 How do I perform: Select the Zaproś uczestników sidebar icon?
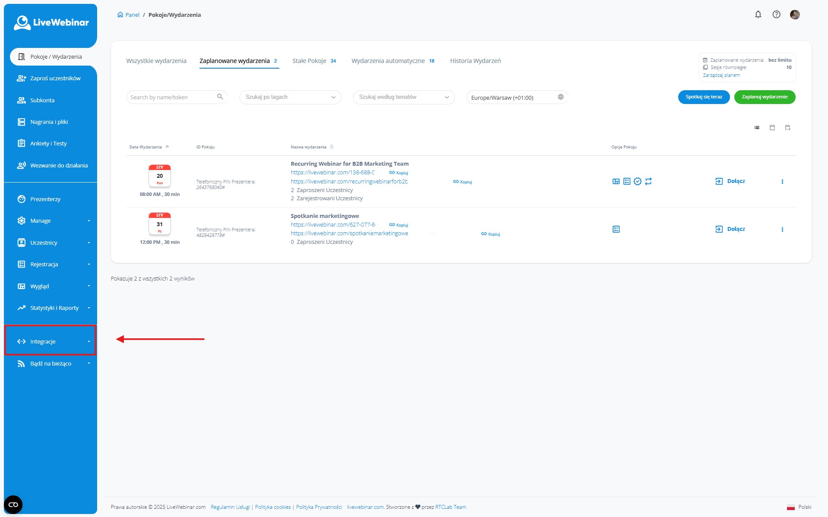[21, 78]
